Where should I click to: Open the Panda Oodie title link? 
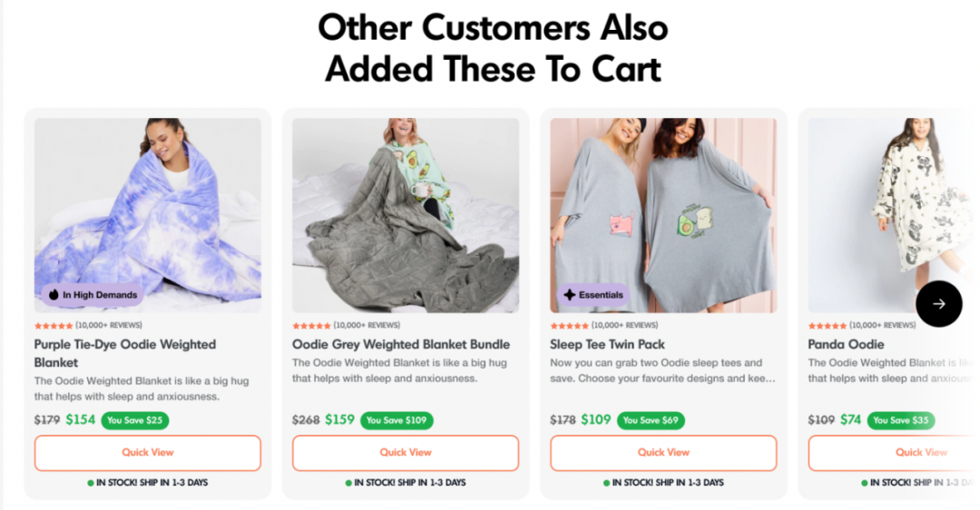tap(847, 344)
